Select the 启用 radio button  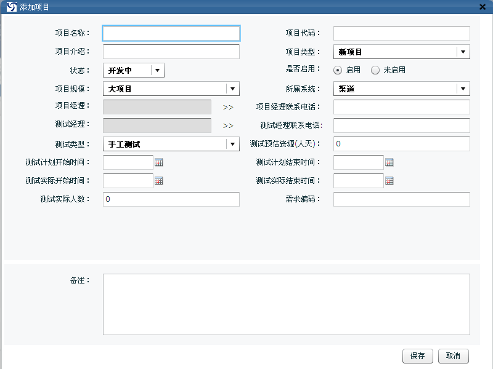tap(338, 70)
